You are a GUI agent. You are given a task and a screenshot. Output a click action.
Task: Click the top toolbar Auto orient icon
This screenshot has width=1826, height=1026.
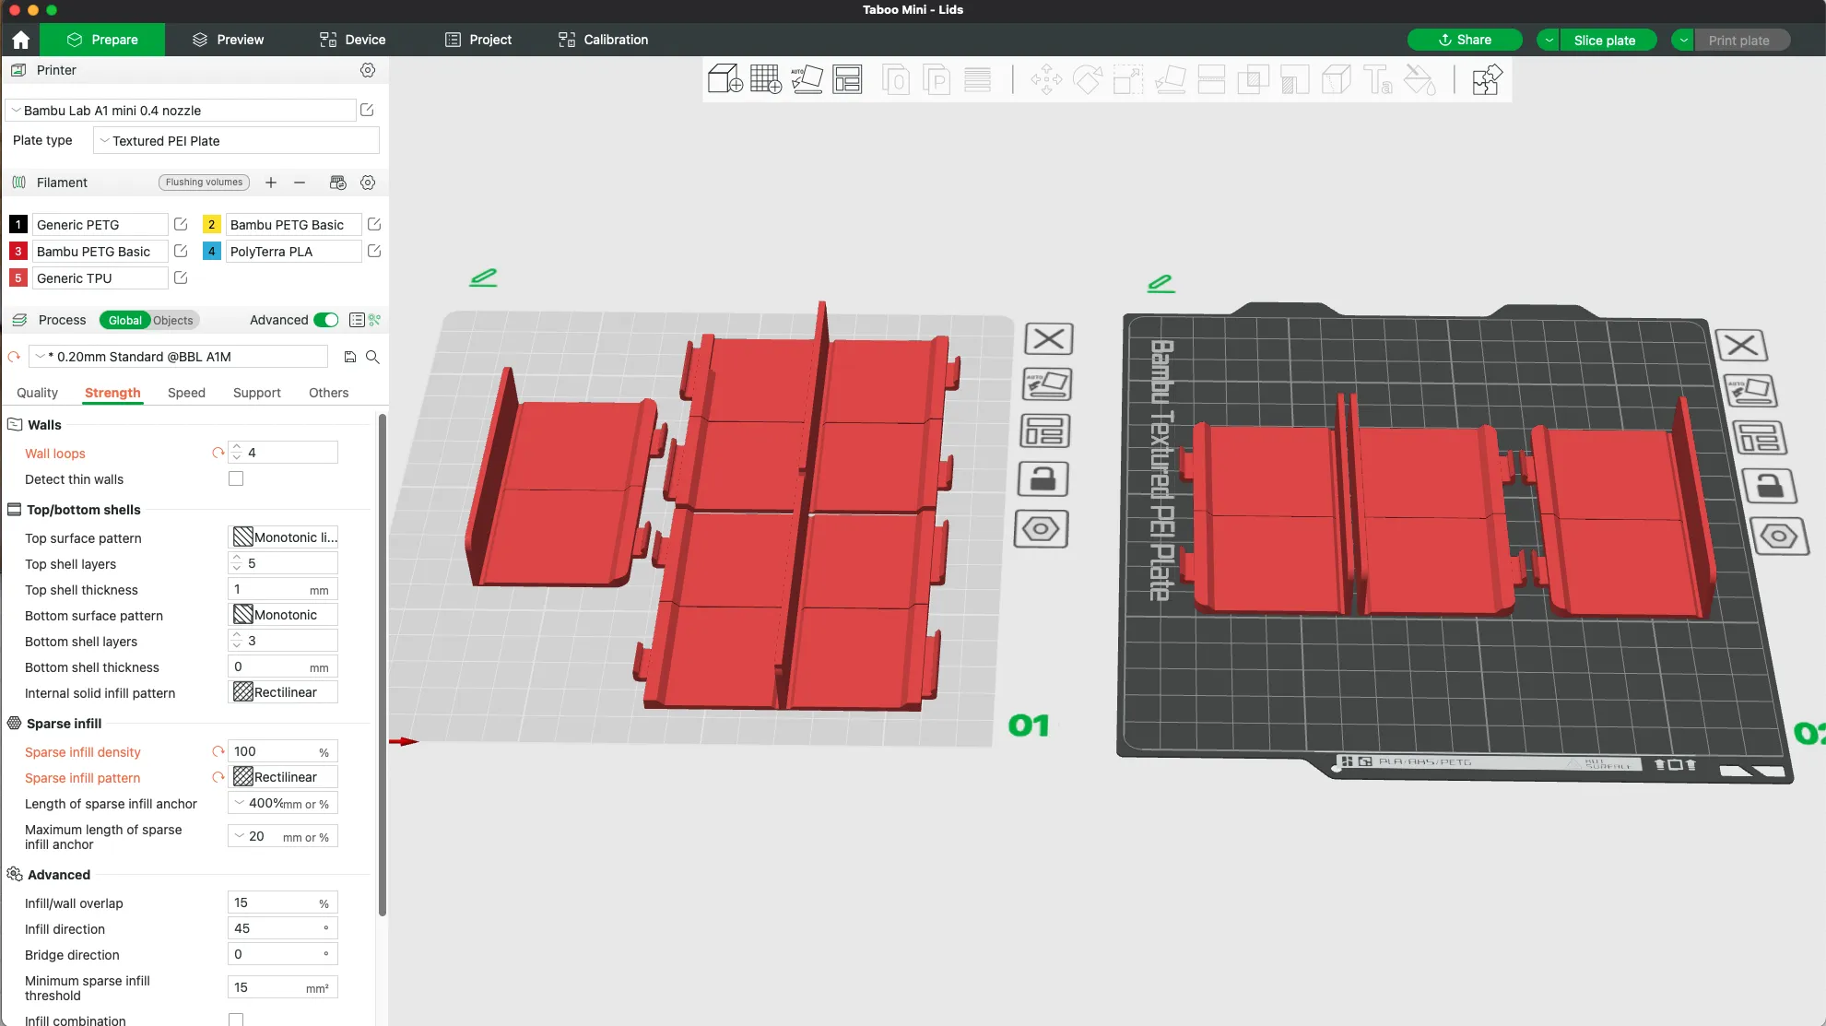click(807, 79)
